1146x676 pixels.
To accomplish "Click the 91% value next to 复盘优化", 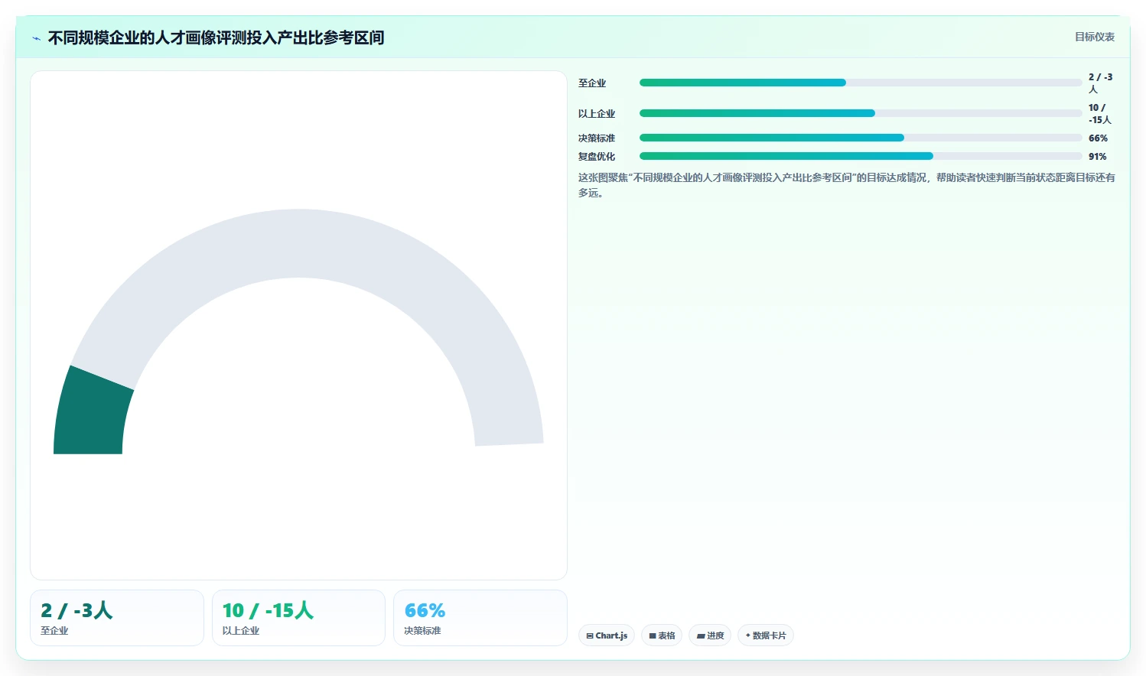I will pyautogui.click(x=1098, y=157).
